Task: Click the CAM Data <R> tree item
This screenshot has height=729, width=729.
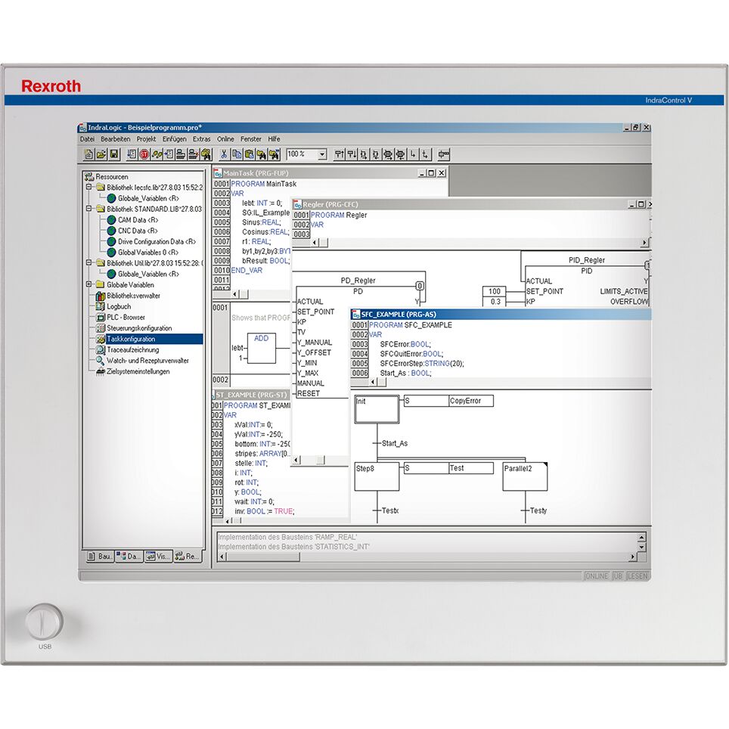Action: point(137,220)
